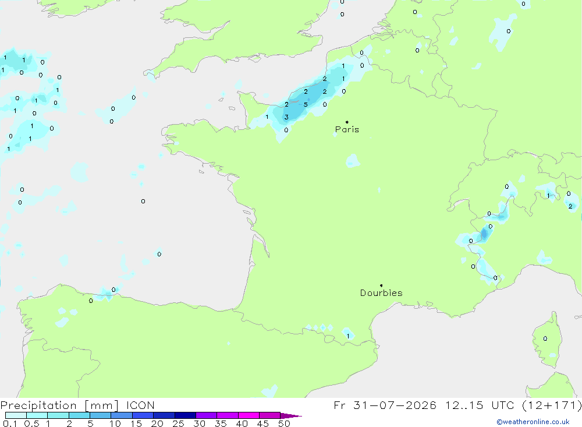Click the '0' value on Corsica
The image size is (582, 427).
tap(545, 338)
